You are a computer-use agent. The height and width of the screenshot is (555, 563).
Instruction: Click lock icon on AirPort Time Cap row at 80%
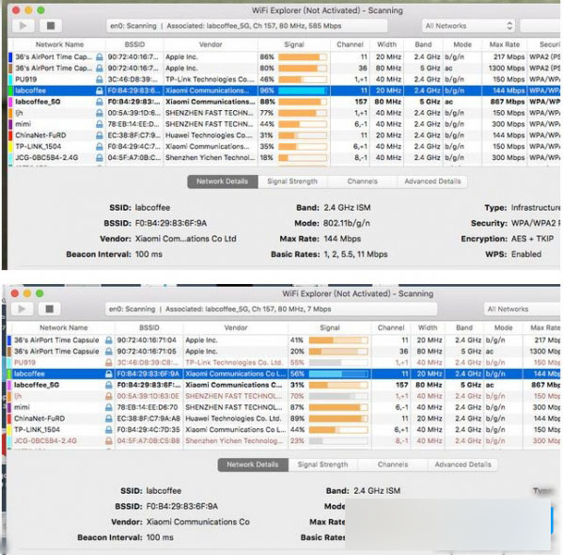pos(100,69)
